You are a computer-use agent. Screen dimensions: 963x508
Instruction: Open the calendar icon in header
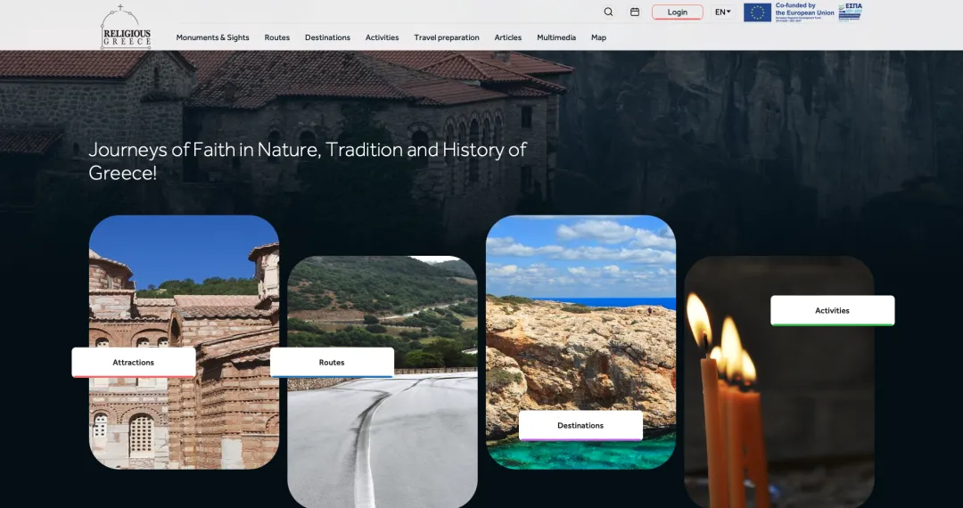tap(635, 12)
